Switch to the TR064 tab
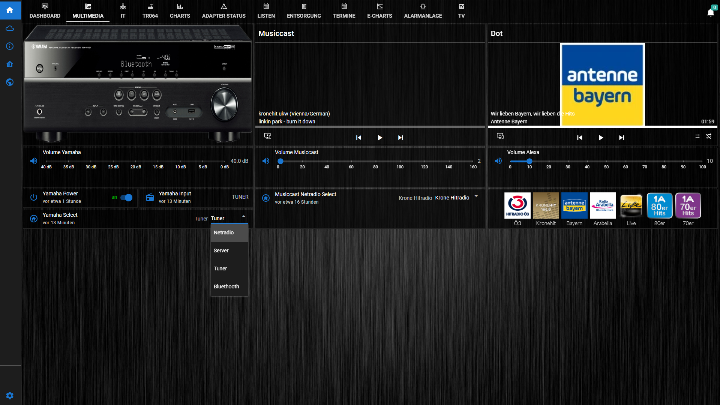The image size is (720, 405). 150,11
